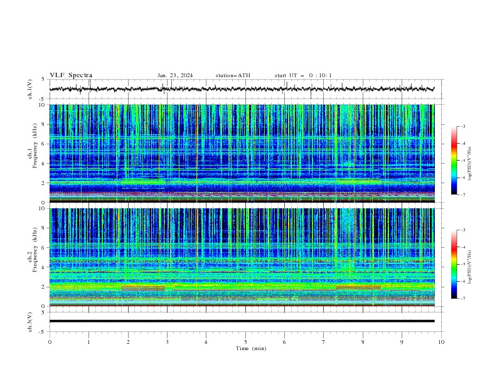Click the ch.3 flat black voltage trace
Screen dimensions: 497x384
click(x=242, y=321)
